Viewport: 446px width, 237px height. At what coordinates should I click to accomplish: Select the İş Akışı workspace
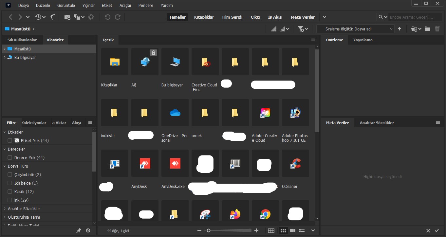click(x=275, y=17)
